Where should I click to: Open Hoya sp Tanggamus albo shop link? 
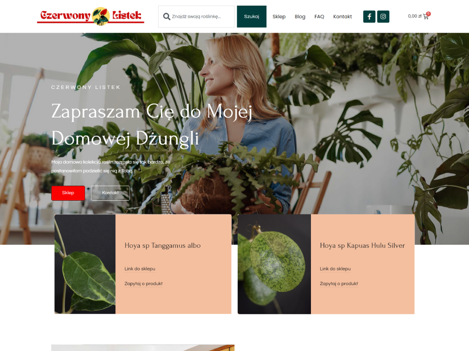pyautogui.click(x=140, y=269)
